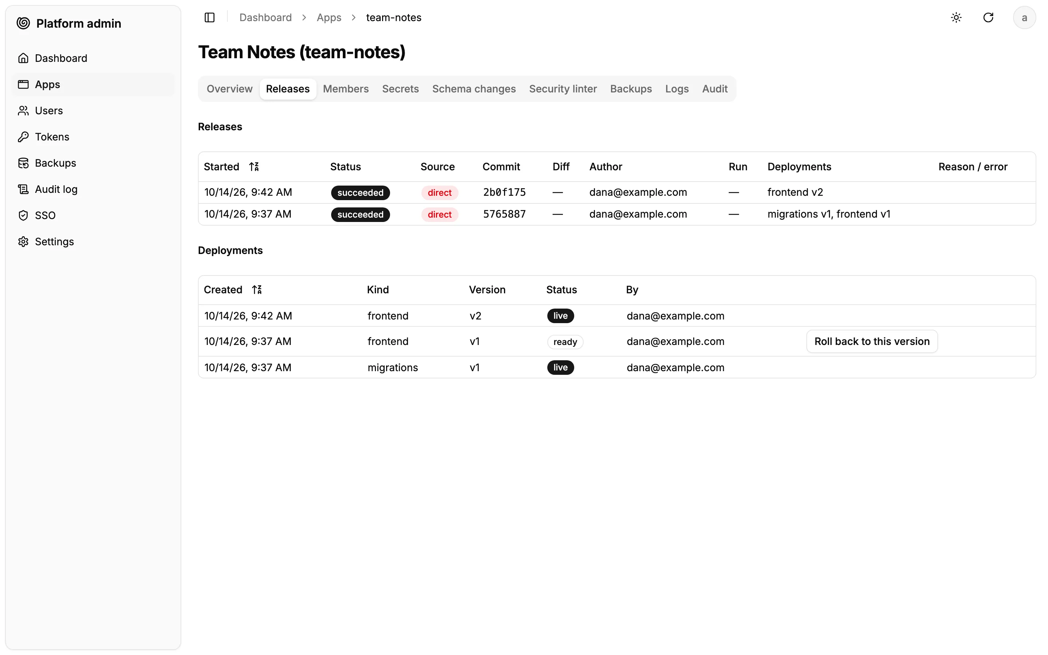The height and width of the screenshot is (655, 1048).
Task: Open Tokens via key icon
Action: (23, 137)
